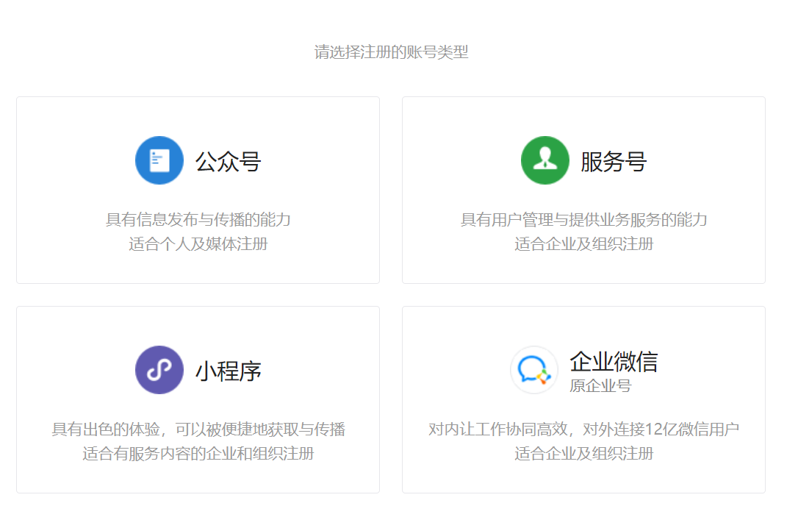
Task: Click the heading 请选择注册的账号类型
Action: tap(393, 51)
